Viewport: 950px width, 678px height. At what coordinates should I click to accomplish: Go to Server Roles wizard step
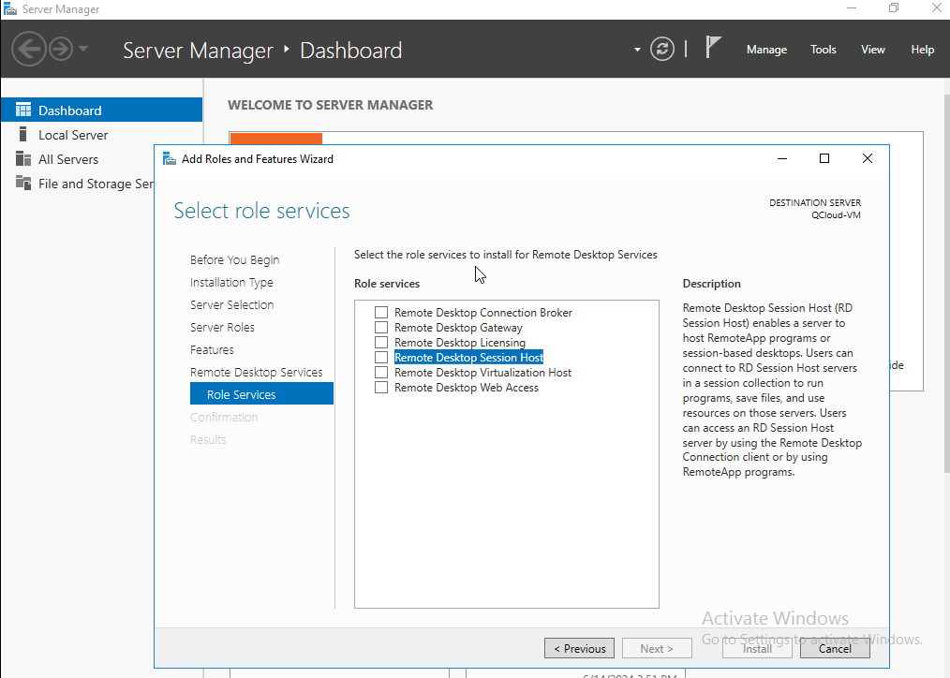pyautogui.click(x=222, y=327)
